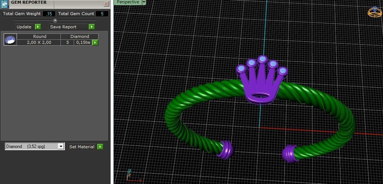Click the Total Gem Weight value field
This screenshot has width=383, height=184.
click(x=49, y=14)
